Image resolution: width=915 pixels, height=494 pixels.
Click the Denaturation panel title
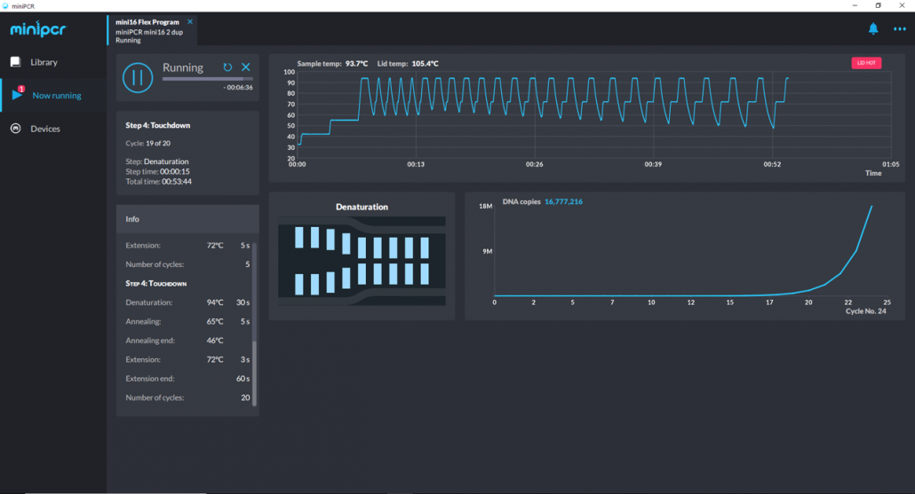(x=362, y=207)
